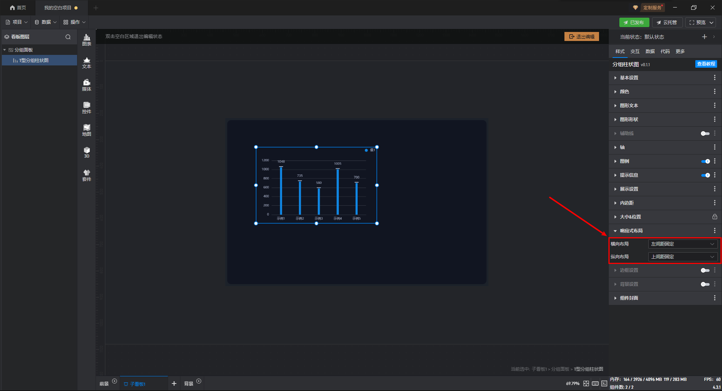Toggle the 图例 legend switch off
The image size is (722, 391).
[705, 161]
